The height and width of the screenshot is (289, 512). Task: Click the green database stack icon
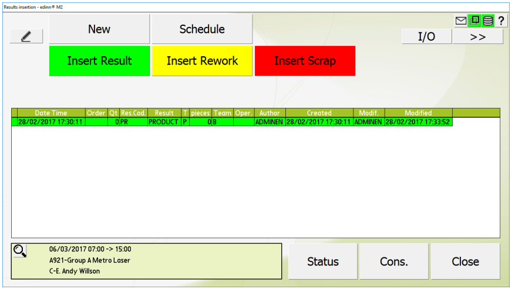click(488, 21)
